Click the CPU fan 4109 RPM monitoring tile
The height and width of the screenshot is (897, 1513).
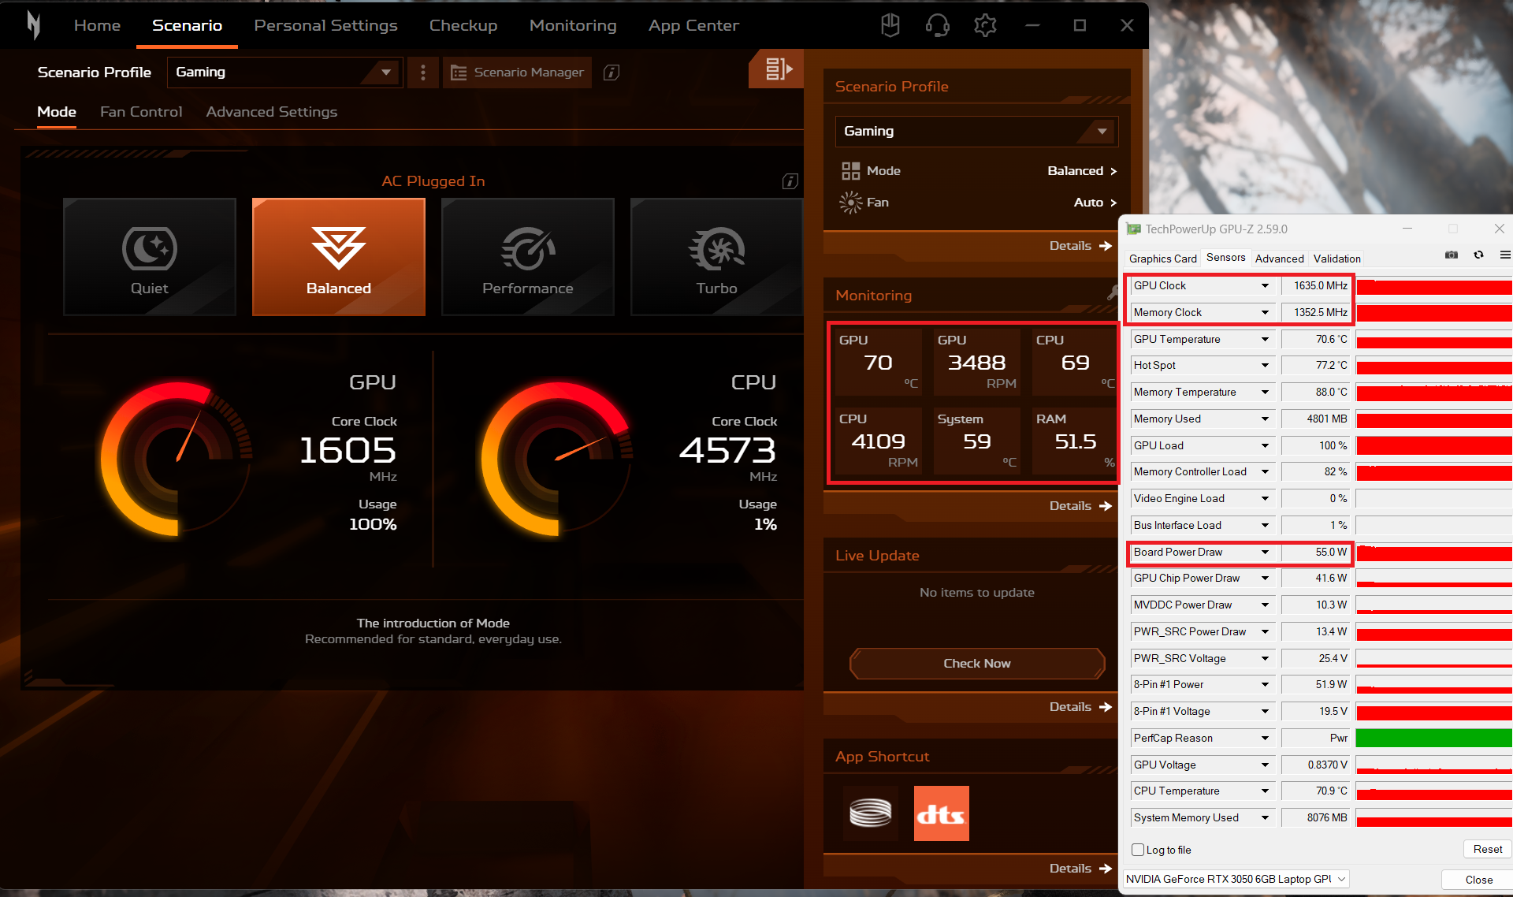878,441
